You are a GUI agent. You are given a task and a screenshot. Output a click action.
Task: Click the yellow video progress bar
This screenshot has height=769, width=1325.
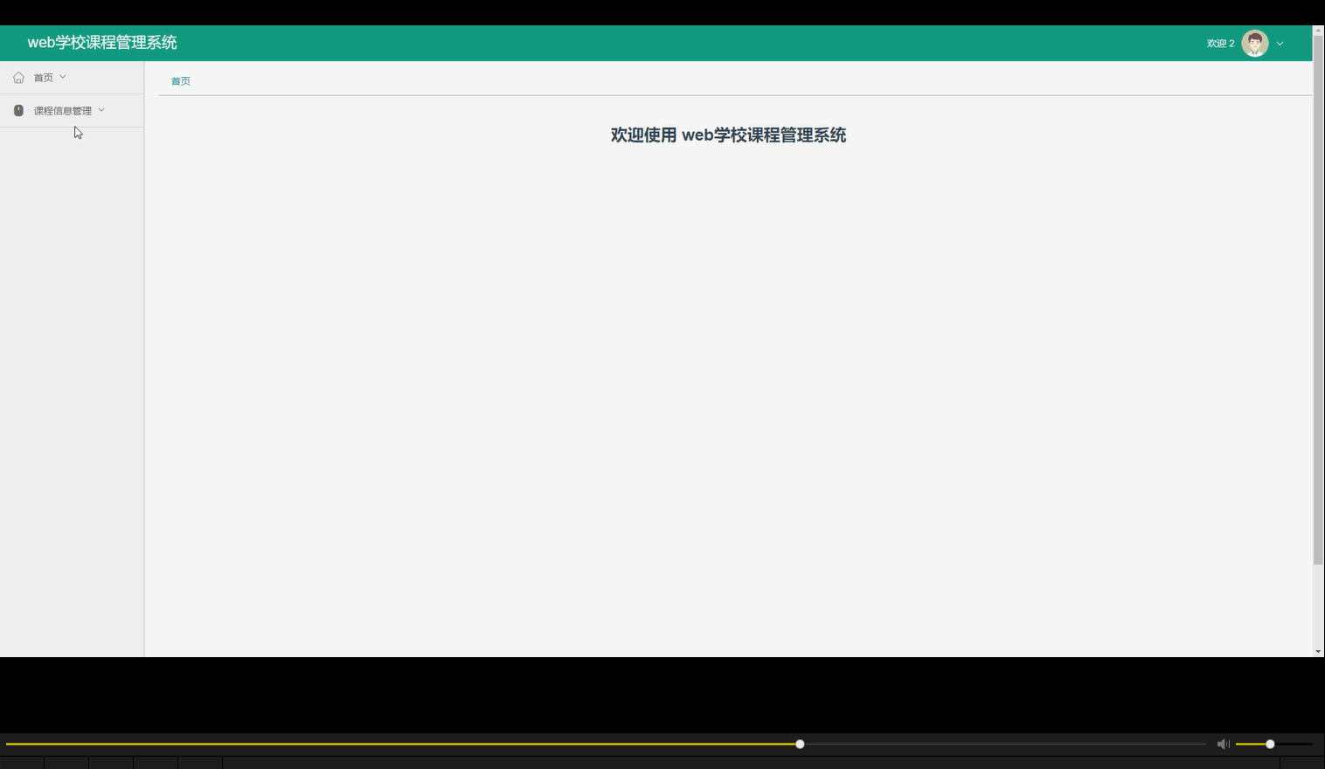pos(437,744)
